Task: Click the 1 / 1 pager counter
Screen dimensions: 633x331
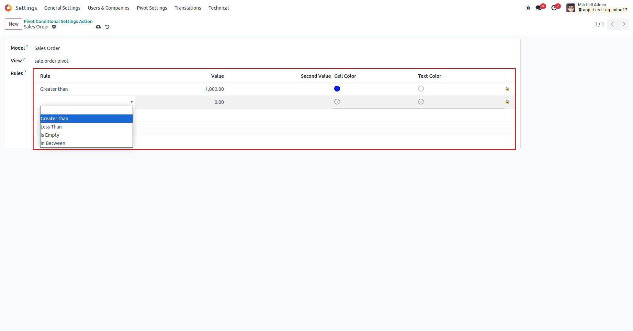Action: 599,24
